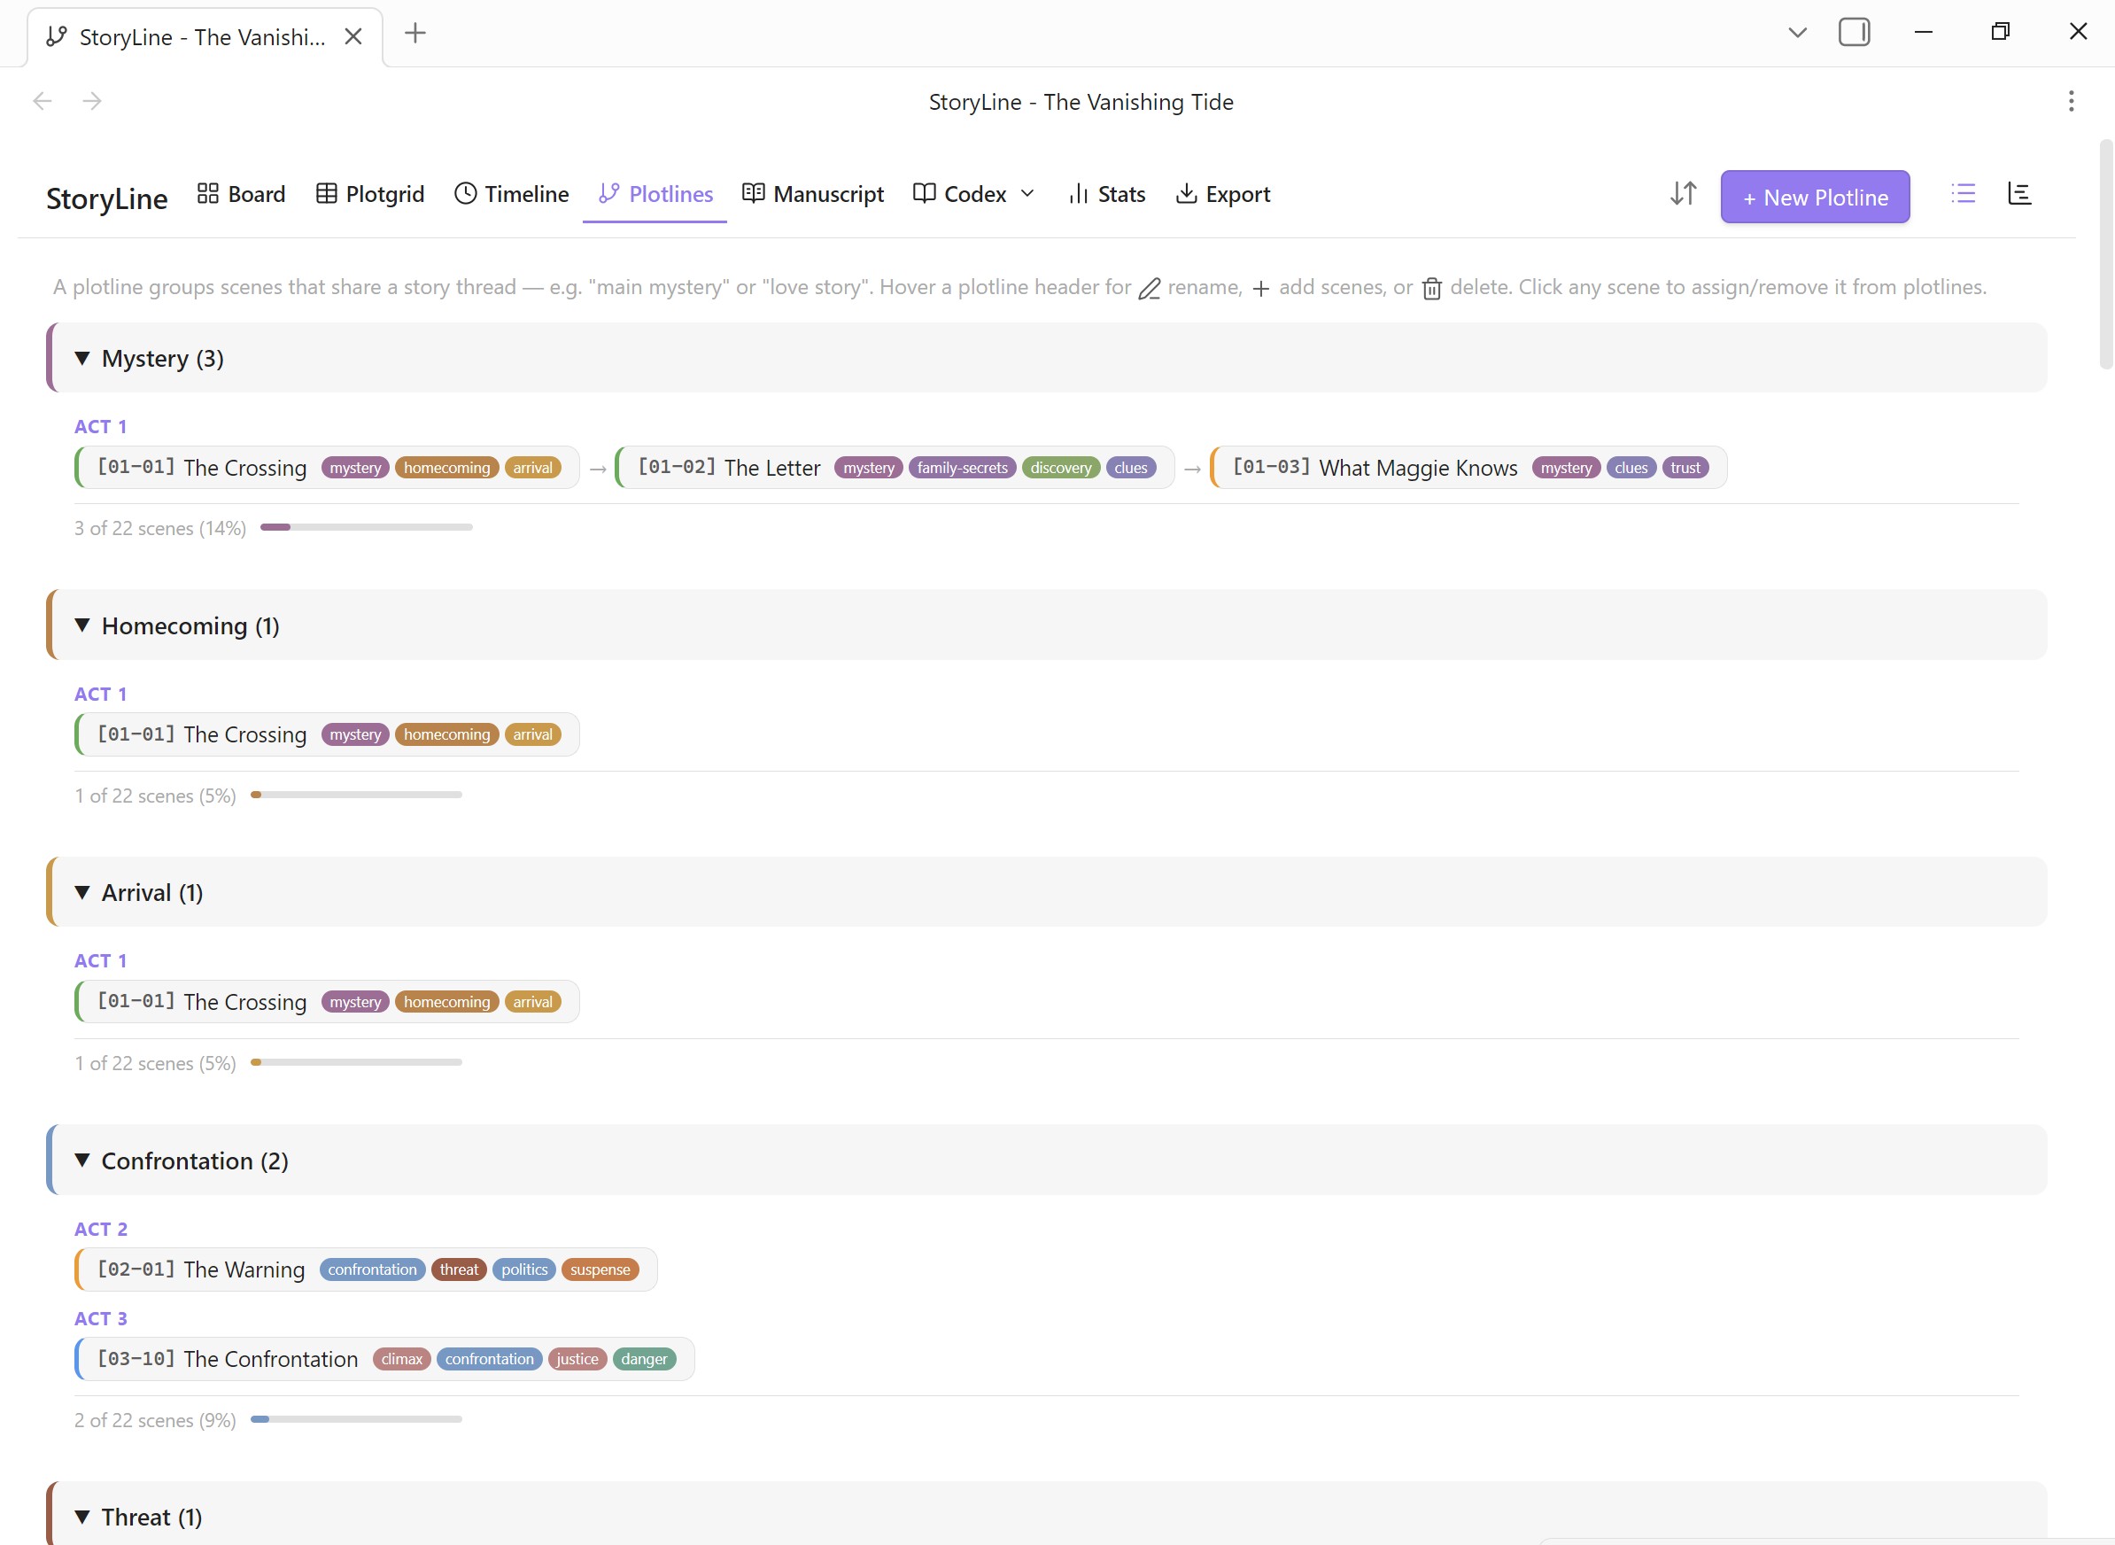Open The Confrontation scene card
Viewport: 2115px width, 1545px height.
point(384,1359)
